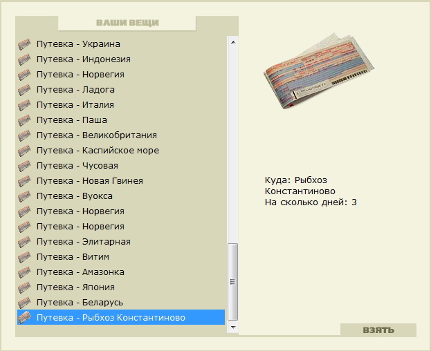Select the Путевка - Индонезия item
Image resolution: width=431 pixels, height=351 pixels.
coord(121,59)
